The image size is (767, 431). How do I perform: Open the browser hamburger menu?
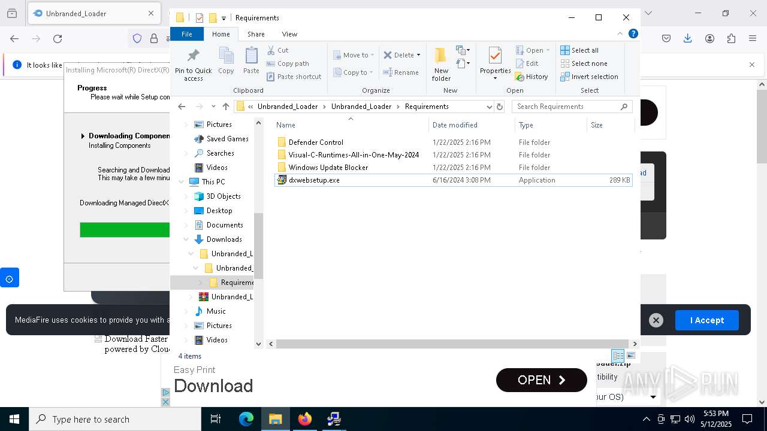pyautogui.click(x=753, y=39)
